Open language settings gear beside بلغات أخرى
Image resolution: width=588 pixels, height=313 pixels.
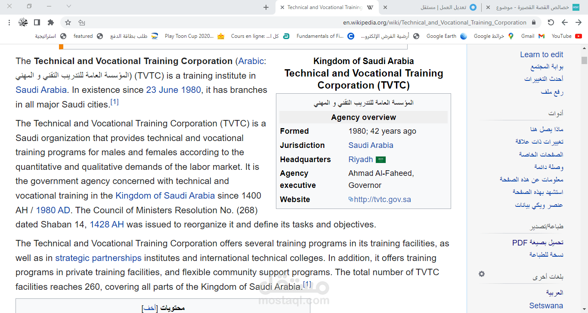click(482, 274)
